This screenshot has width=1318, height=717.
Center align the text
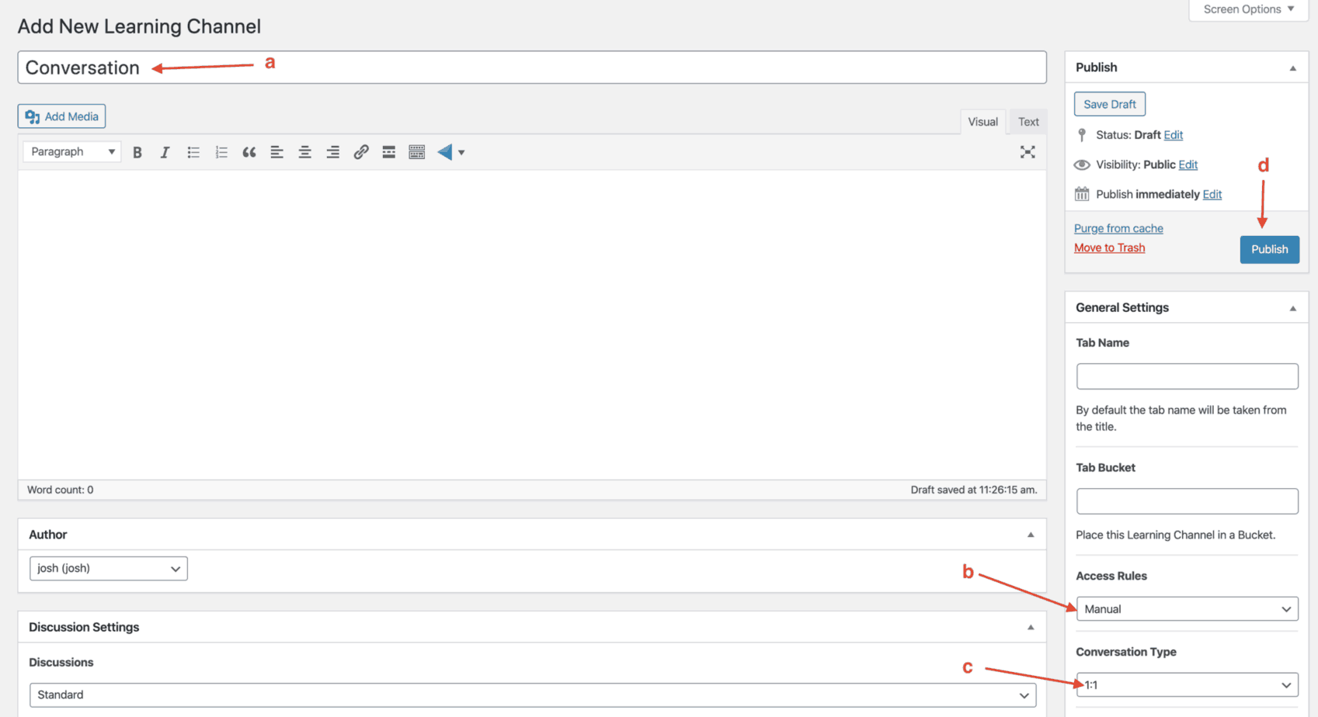(305, 152)
